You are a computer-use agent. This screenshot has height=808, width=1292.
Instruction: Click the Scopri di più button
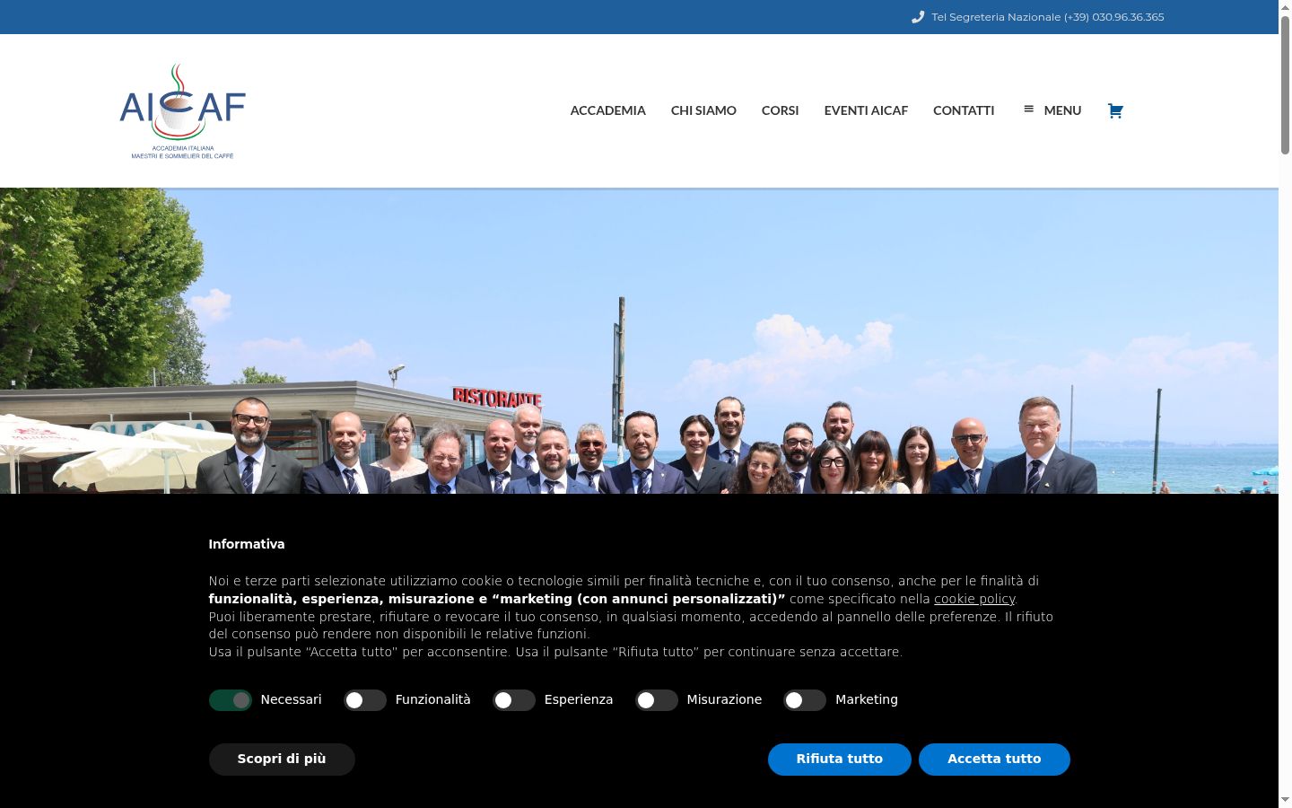[282, 759]
